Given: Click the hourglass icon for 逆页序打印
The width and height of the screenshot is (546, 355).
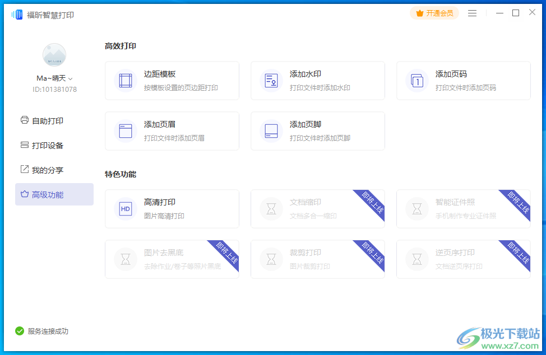Looking at the screenshot, I should pyautogui.click(x=417, y=259).
